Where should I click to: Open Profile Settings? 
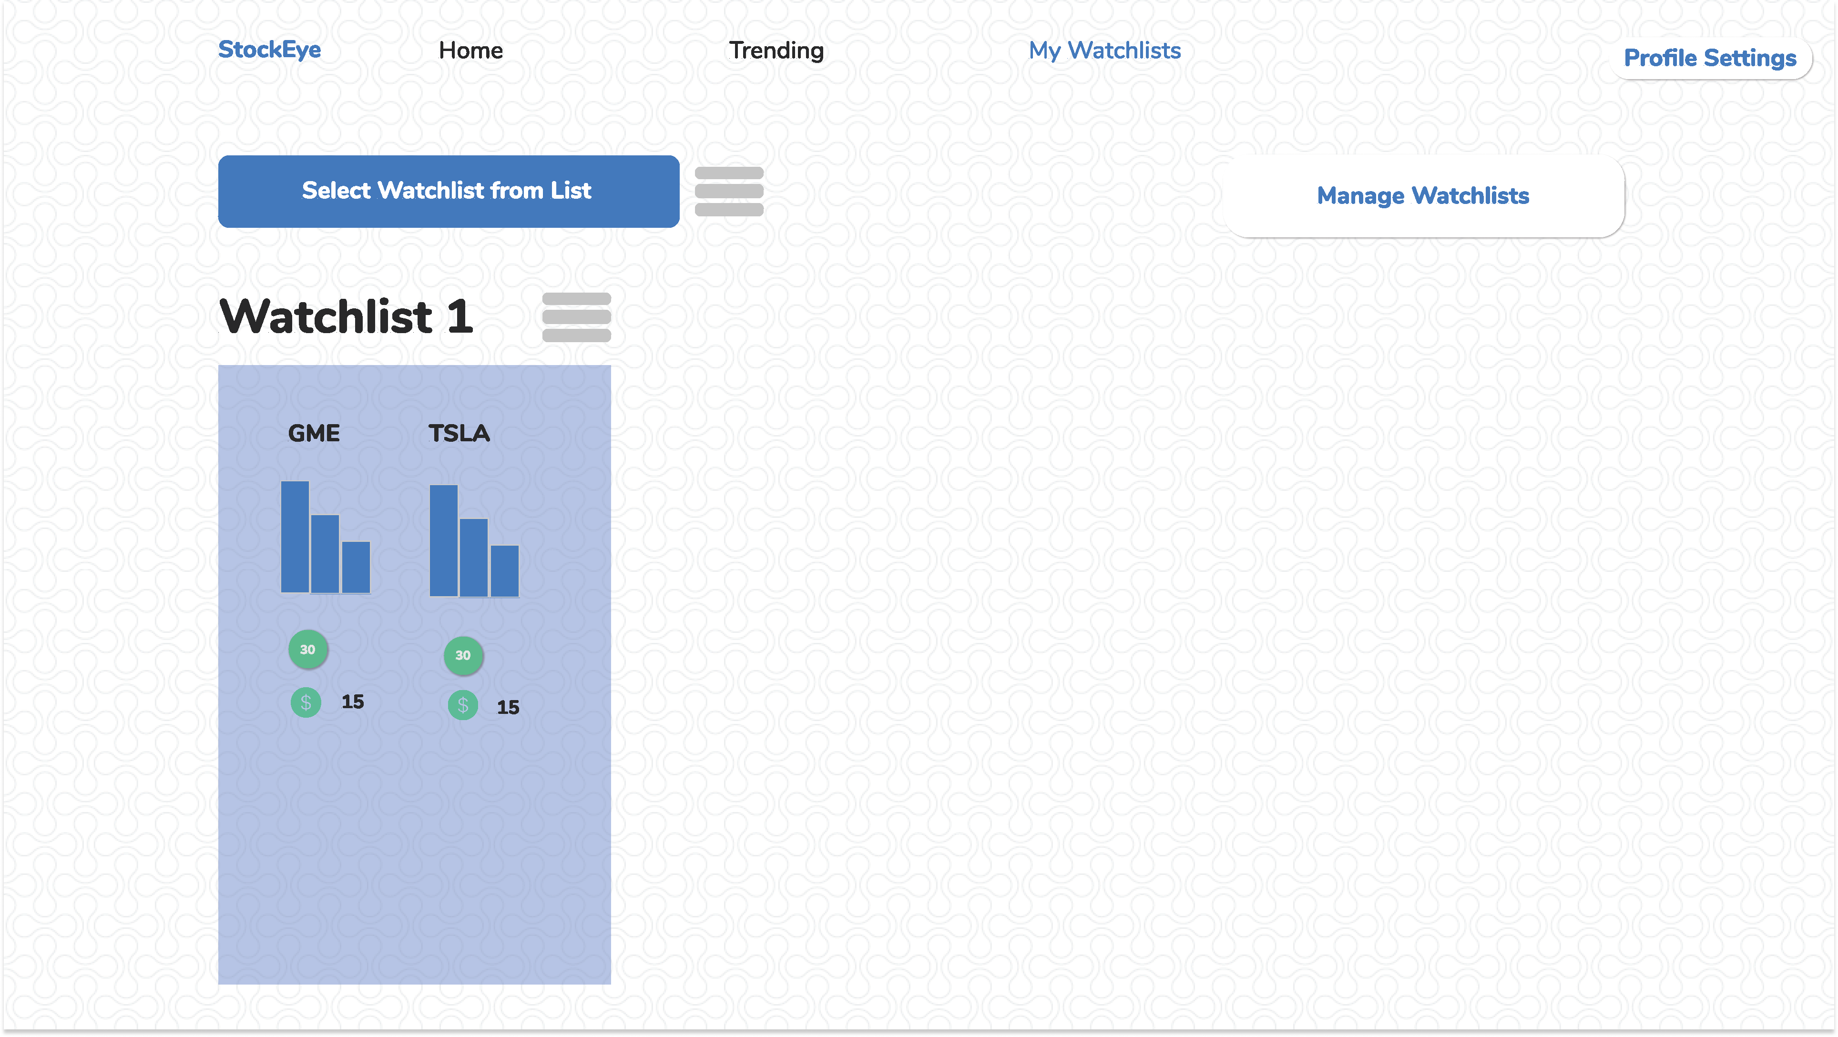[1710, 58]
